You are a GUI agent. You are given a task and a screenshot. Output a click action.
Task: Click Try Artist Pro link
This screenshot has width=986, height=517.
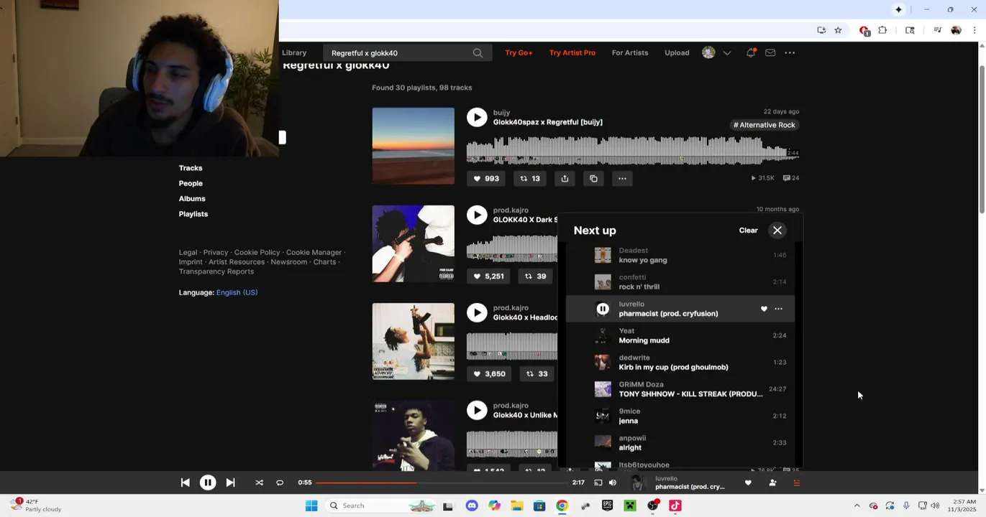pos(572,52)
